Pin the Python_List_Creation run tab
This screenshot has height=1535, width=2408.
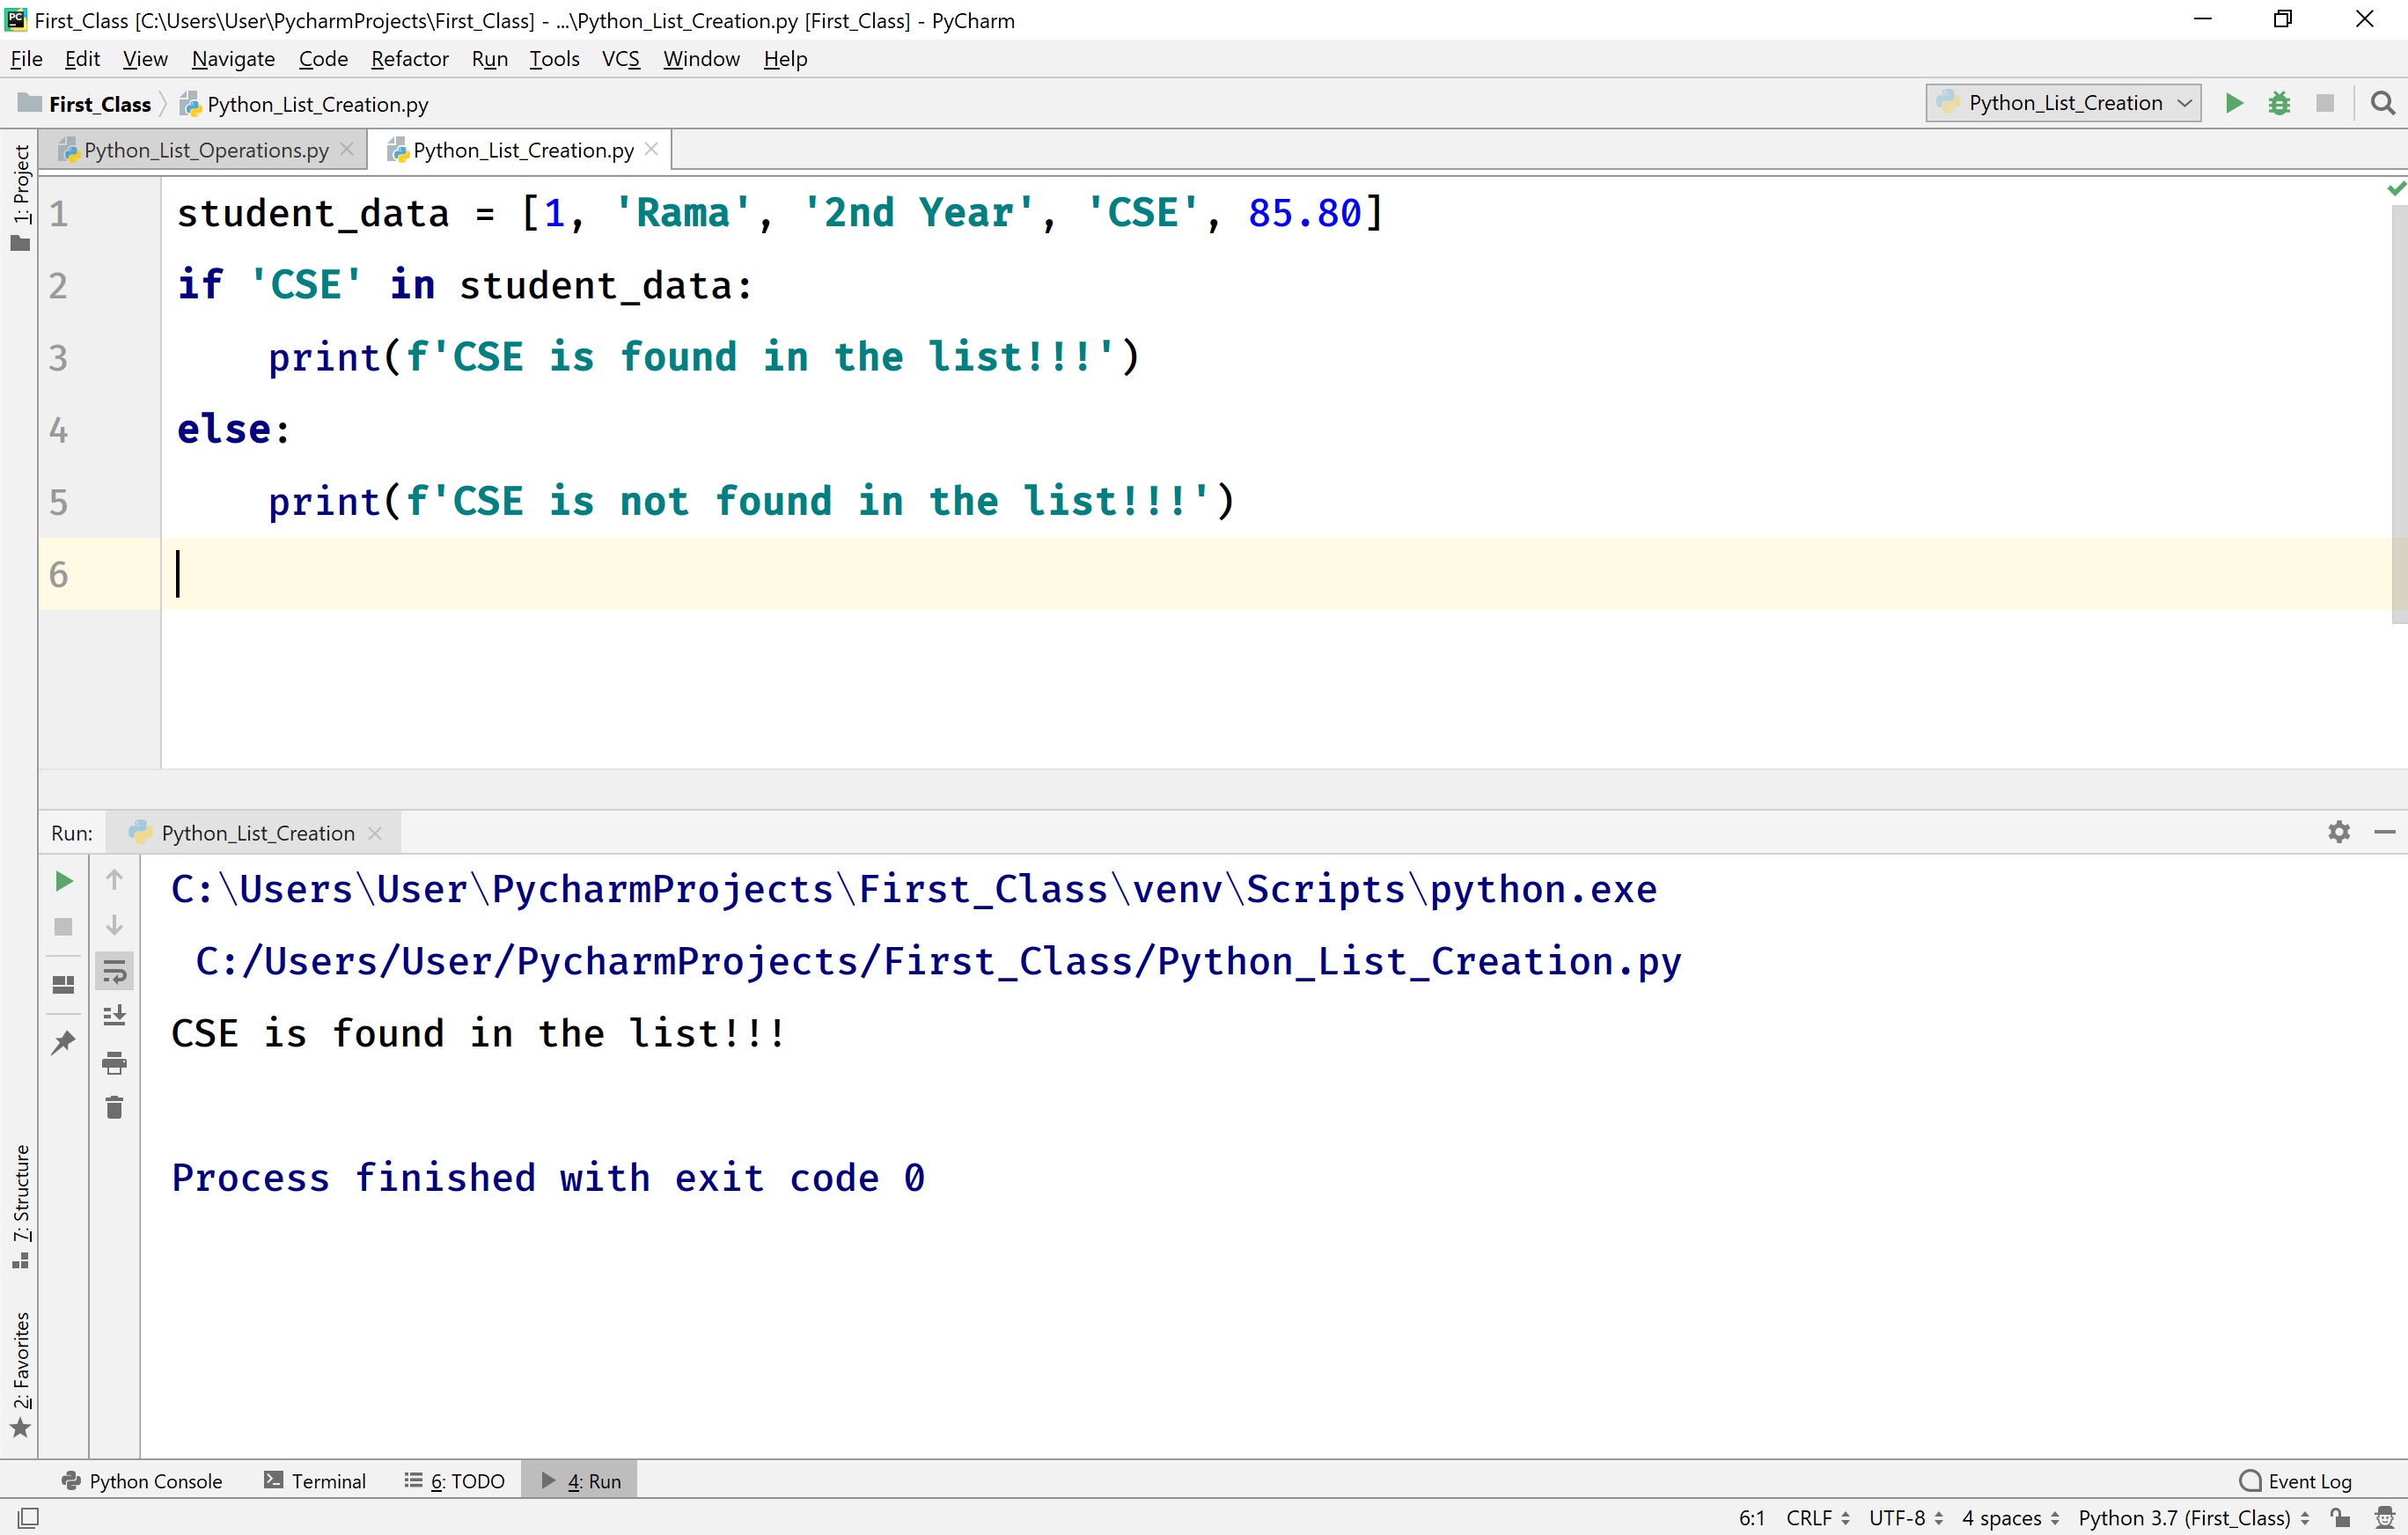pyautogui.click(x=63, y=1042)
